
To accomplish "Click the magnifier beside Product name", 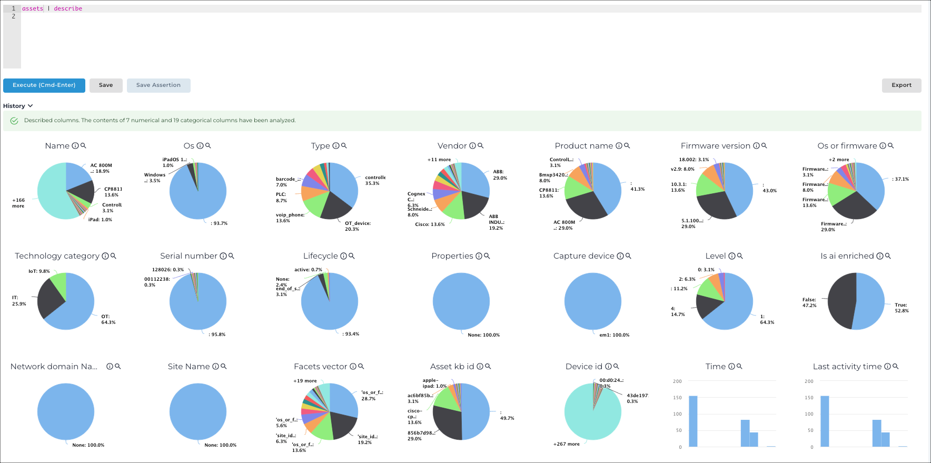I will pyautogui.click(x=627, y=146).
